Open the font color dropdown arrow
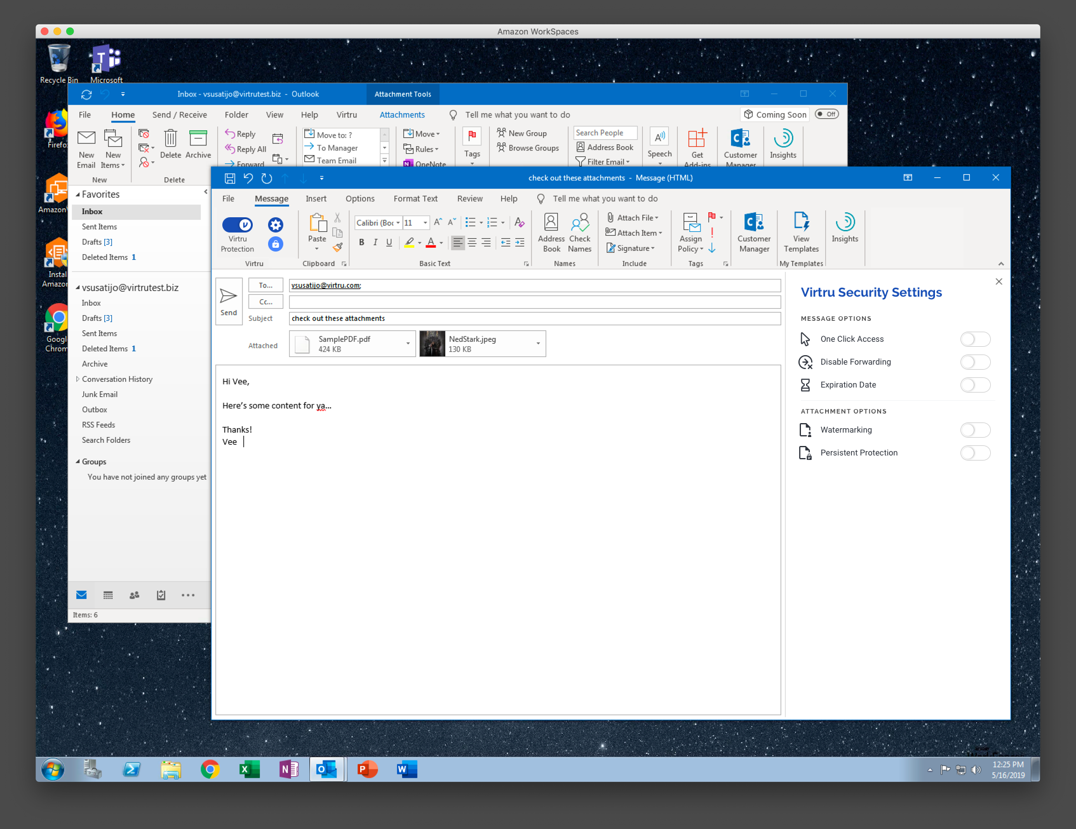 441,243
